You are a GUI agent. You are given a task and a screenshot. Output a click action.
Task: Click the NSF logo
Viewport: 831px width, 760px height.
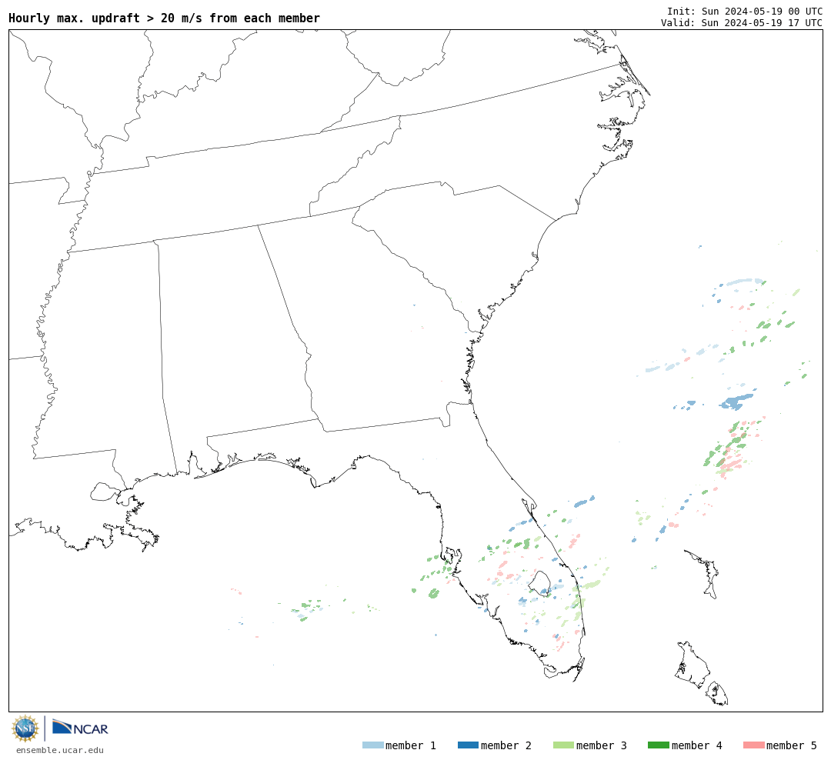tap(25, 728)
